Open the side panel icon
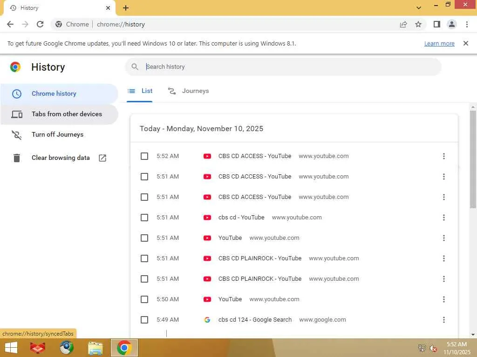The height and width of the screenshot is (357, 477). tap(437, 24)
